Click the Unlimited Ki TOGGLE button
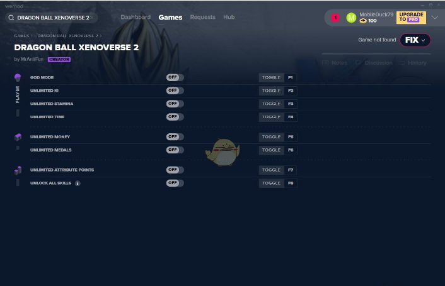The width and height of the screenshot is (445, 286). pyautogui.click(x=271, y=91)
